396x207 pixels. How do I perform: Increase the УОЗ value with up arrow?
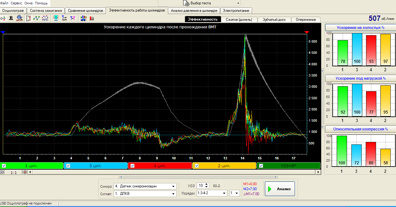pyautogui.click(x=207, y=184)
